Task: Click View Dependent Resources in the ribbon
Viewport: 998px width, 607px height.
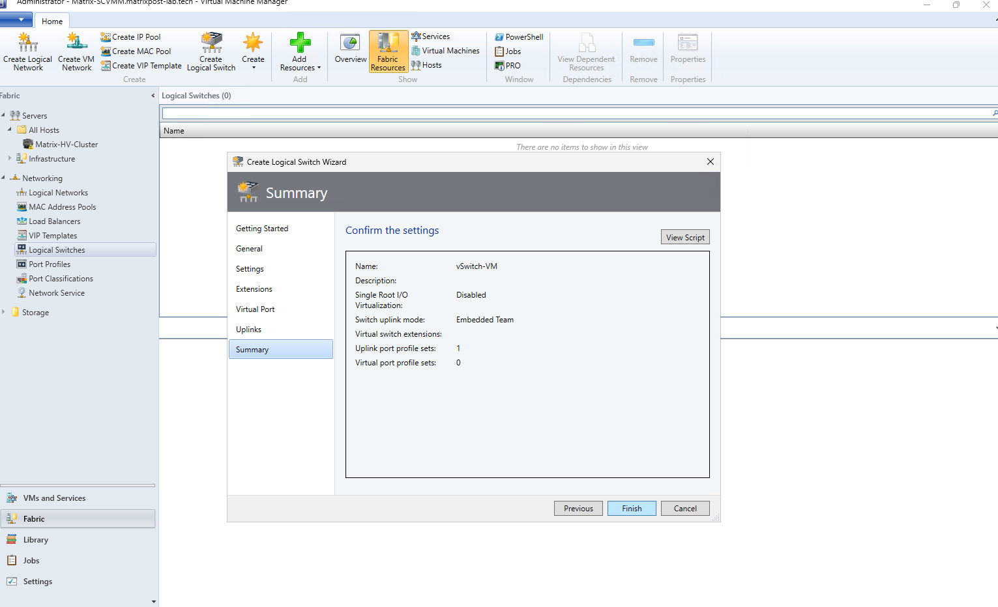Action: [x=586, y=51]
